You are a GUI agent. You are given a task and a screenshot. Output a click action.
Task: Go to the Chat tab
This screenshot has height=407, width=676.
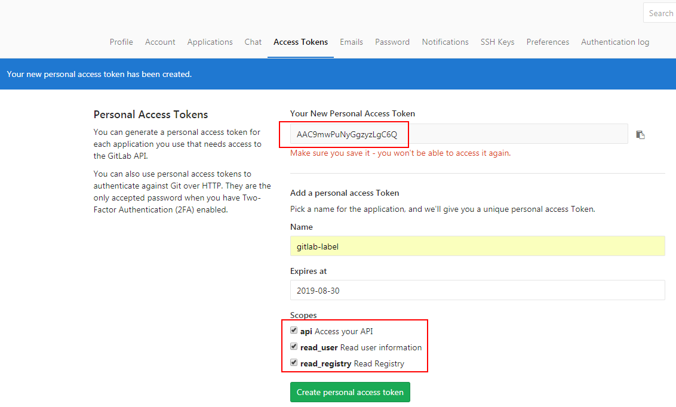(x=253, y=42)
